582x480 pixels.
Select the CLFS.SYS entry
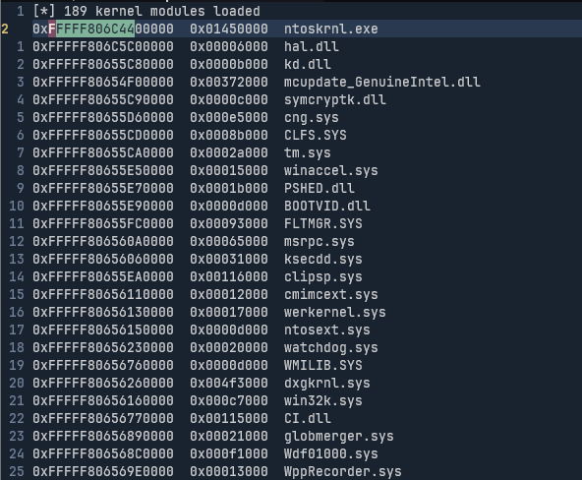(x=316, y=135)
